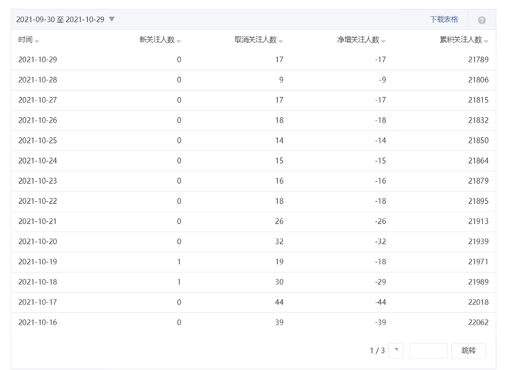This screenshot has height=370, width=506.
Task: Select the date cell 2021-10-16
Action: 38,322
